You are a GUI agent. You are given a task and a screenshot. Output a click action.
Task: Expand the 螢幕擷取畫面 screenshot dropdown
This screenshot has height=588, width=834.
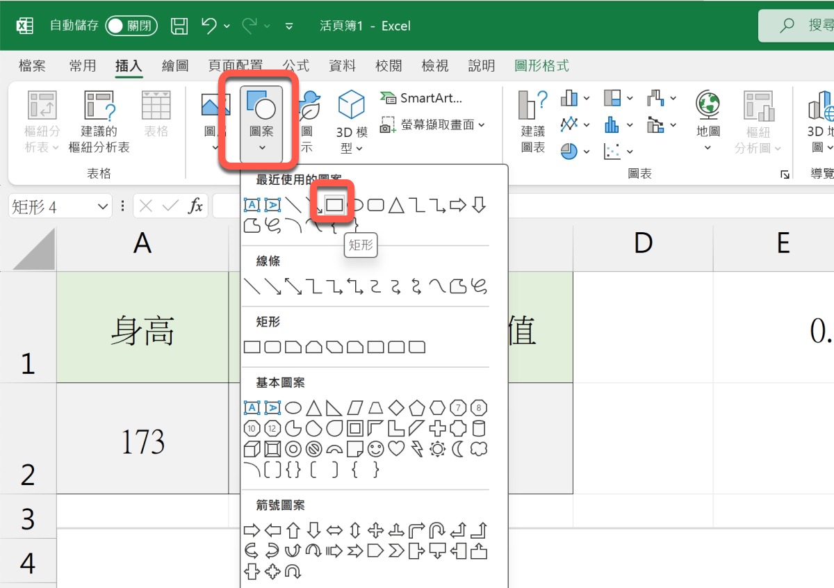tap(482, 125)
